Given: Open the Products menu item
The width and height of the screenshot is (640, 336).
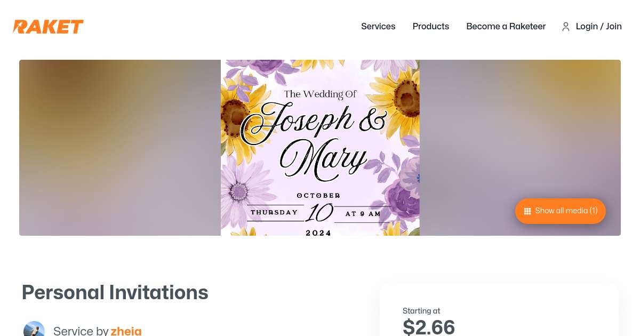Looking at the screenshot, I should [430, 27].
